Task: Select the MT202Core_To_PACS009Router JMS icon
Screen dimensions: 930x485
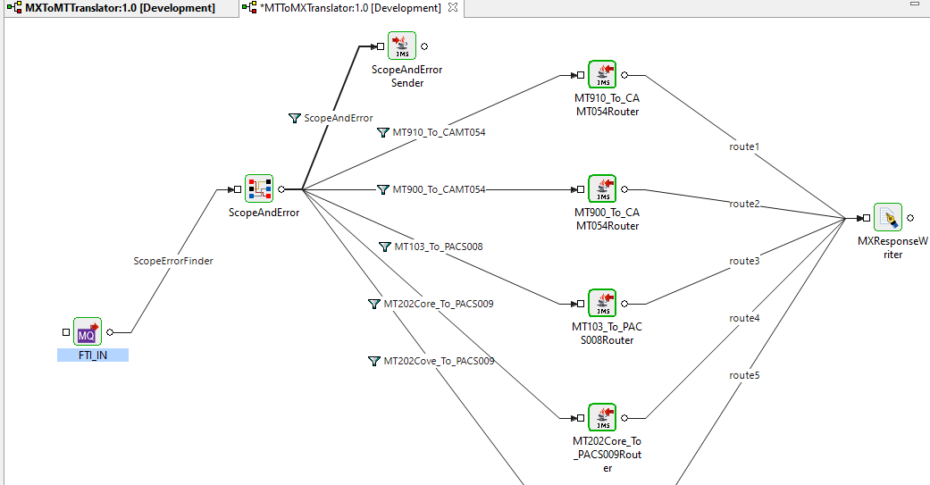Action: pos(602,418)
